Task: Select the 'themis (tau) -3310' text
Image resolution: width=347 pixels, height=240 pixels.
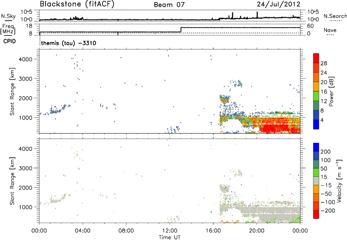Action: point(69,43)
